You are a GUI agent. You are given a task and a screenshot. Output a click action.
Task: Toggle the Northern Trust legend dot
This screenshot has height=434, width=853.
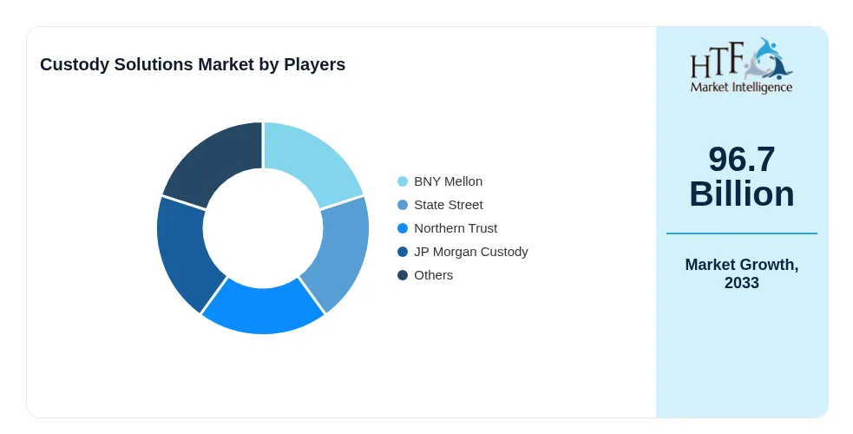403,228
